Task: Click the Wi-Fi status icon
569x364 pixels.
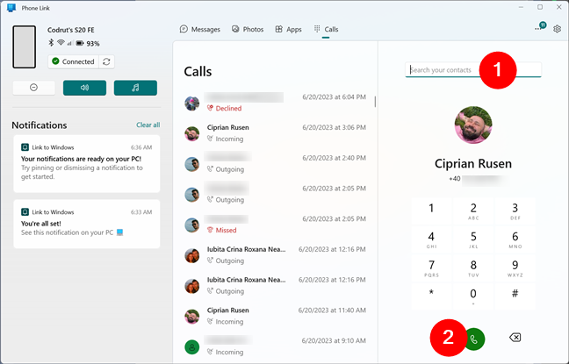Action: [61, 43]
